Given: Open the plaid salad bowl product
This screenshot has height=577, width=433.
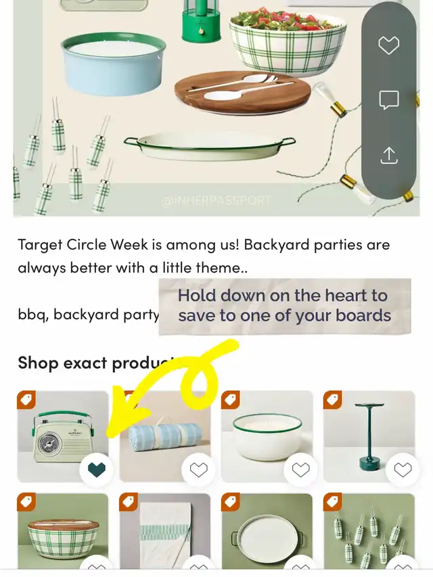Looking at the screenshot, I should (x=63, y=532).
